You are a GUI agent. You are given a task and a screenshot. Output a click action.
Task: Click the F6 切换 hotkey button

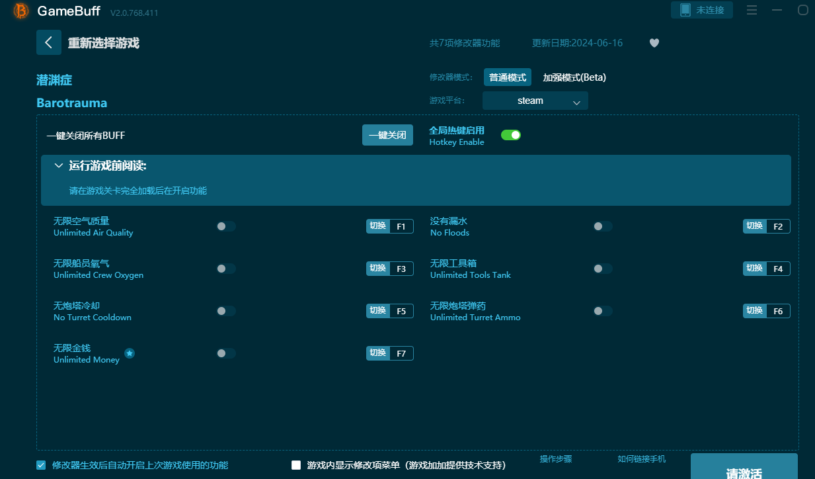[x=767, y=311]
